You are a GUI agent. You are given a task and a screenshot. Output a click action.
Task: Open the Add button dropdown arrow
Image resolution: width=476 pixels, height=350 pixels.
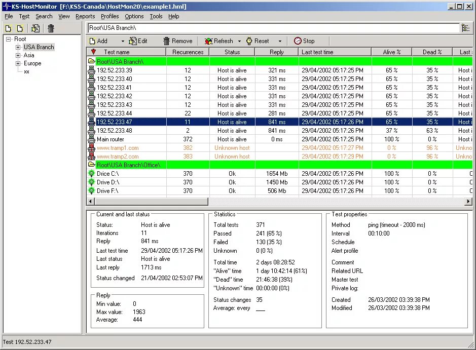coord(122,41)
